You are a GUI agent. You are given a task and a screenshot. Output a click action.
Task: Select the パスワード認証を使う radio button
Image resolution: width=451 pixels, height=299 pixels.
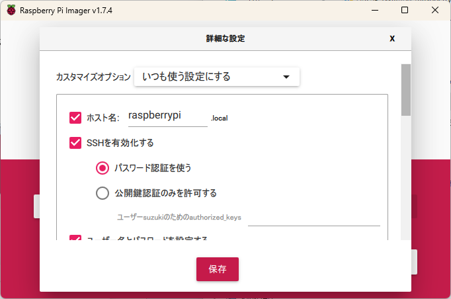[102, 168]
